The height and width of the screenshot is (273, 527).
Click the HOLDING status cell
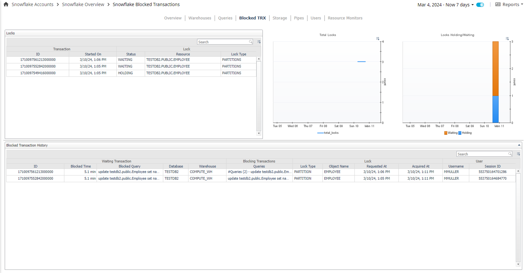coord(131,73)
